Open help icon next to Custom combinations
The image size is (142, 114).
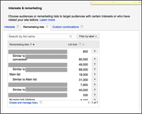(82, 27)
